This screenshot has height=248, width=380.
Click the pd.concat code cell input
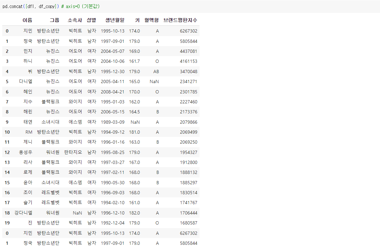click(190, 6)
